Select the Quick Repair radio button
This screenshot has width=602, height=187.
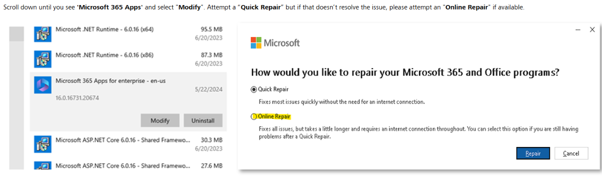coord(254,89)
